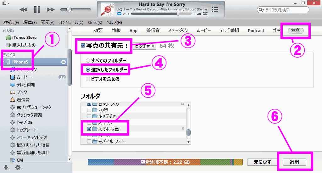
Task: Open the コントロール(C) menu
Action: [71, 22]
